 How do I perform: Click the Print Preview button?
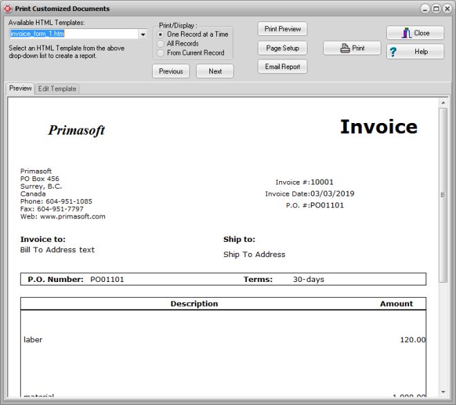[283, 29]
